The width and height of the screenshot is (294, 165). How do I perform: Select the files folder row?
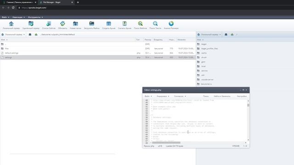coord(98,49)
